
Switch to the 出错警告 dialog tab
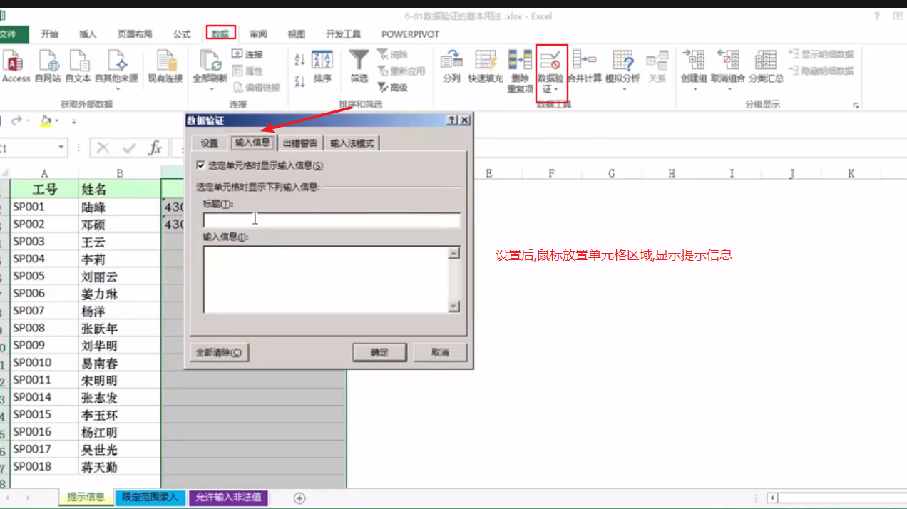(299, 143)
